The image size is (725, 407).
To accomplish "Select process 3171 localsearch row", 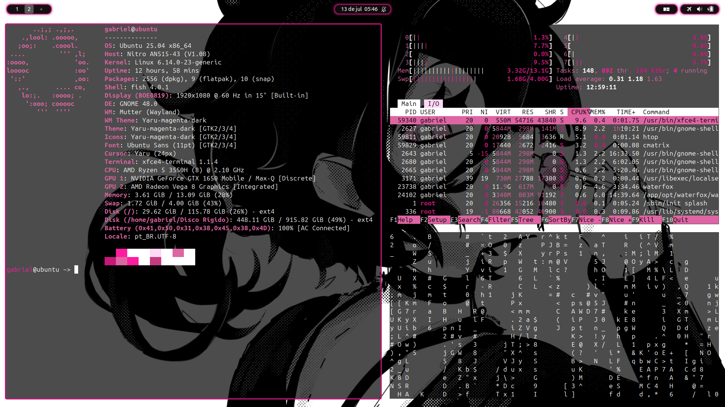I will coord(554,178).
